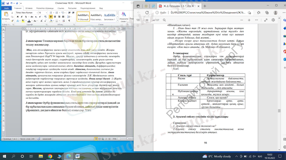Expand the Word styles gallery
The width and height of the screenshot is (286, 160).
[118, 21]
